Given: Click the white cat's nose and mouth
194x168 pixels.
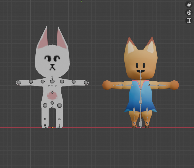Looking at the screenshot, I should [52, 66].
